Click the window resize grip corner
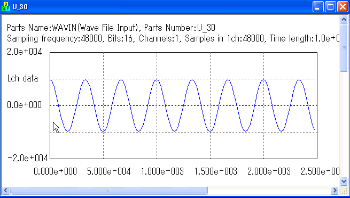350x198 pixels. click(344, 191)
